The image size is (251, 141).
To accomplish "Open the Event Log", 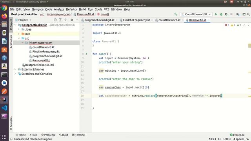I will click(x=237, y=135).
